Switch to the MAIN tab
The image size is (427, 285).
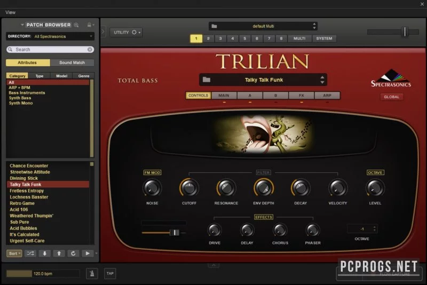pos(224,96)
